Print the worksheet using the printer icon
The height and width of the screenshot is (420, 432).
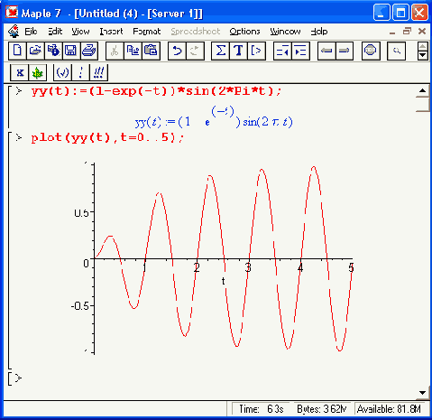pos(89,51)
